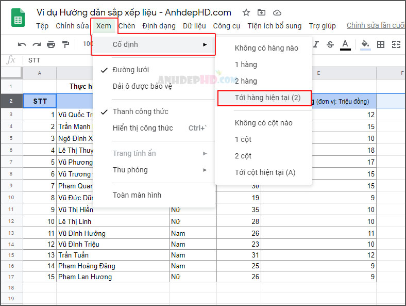Expand the Thu phóng submenu

point(154,170)
